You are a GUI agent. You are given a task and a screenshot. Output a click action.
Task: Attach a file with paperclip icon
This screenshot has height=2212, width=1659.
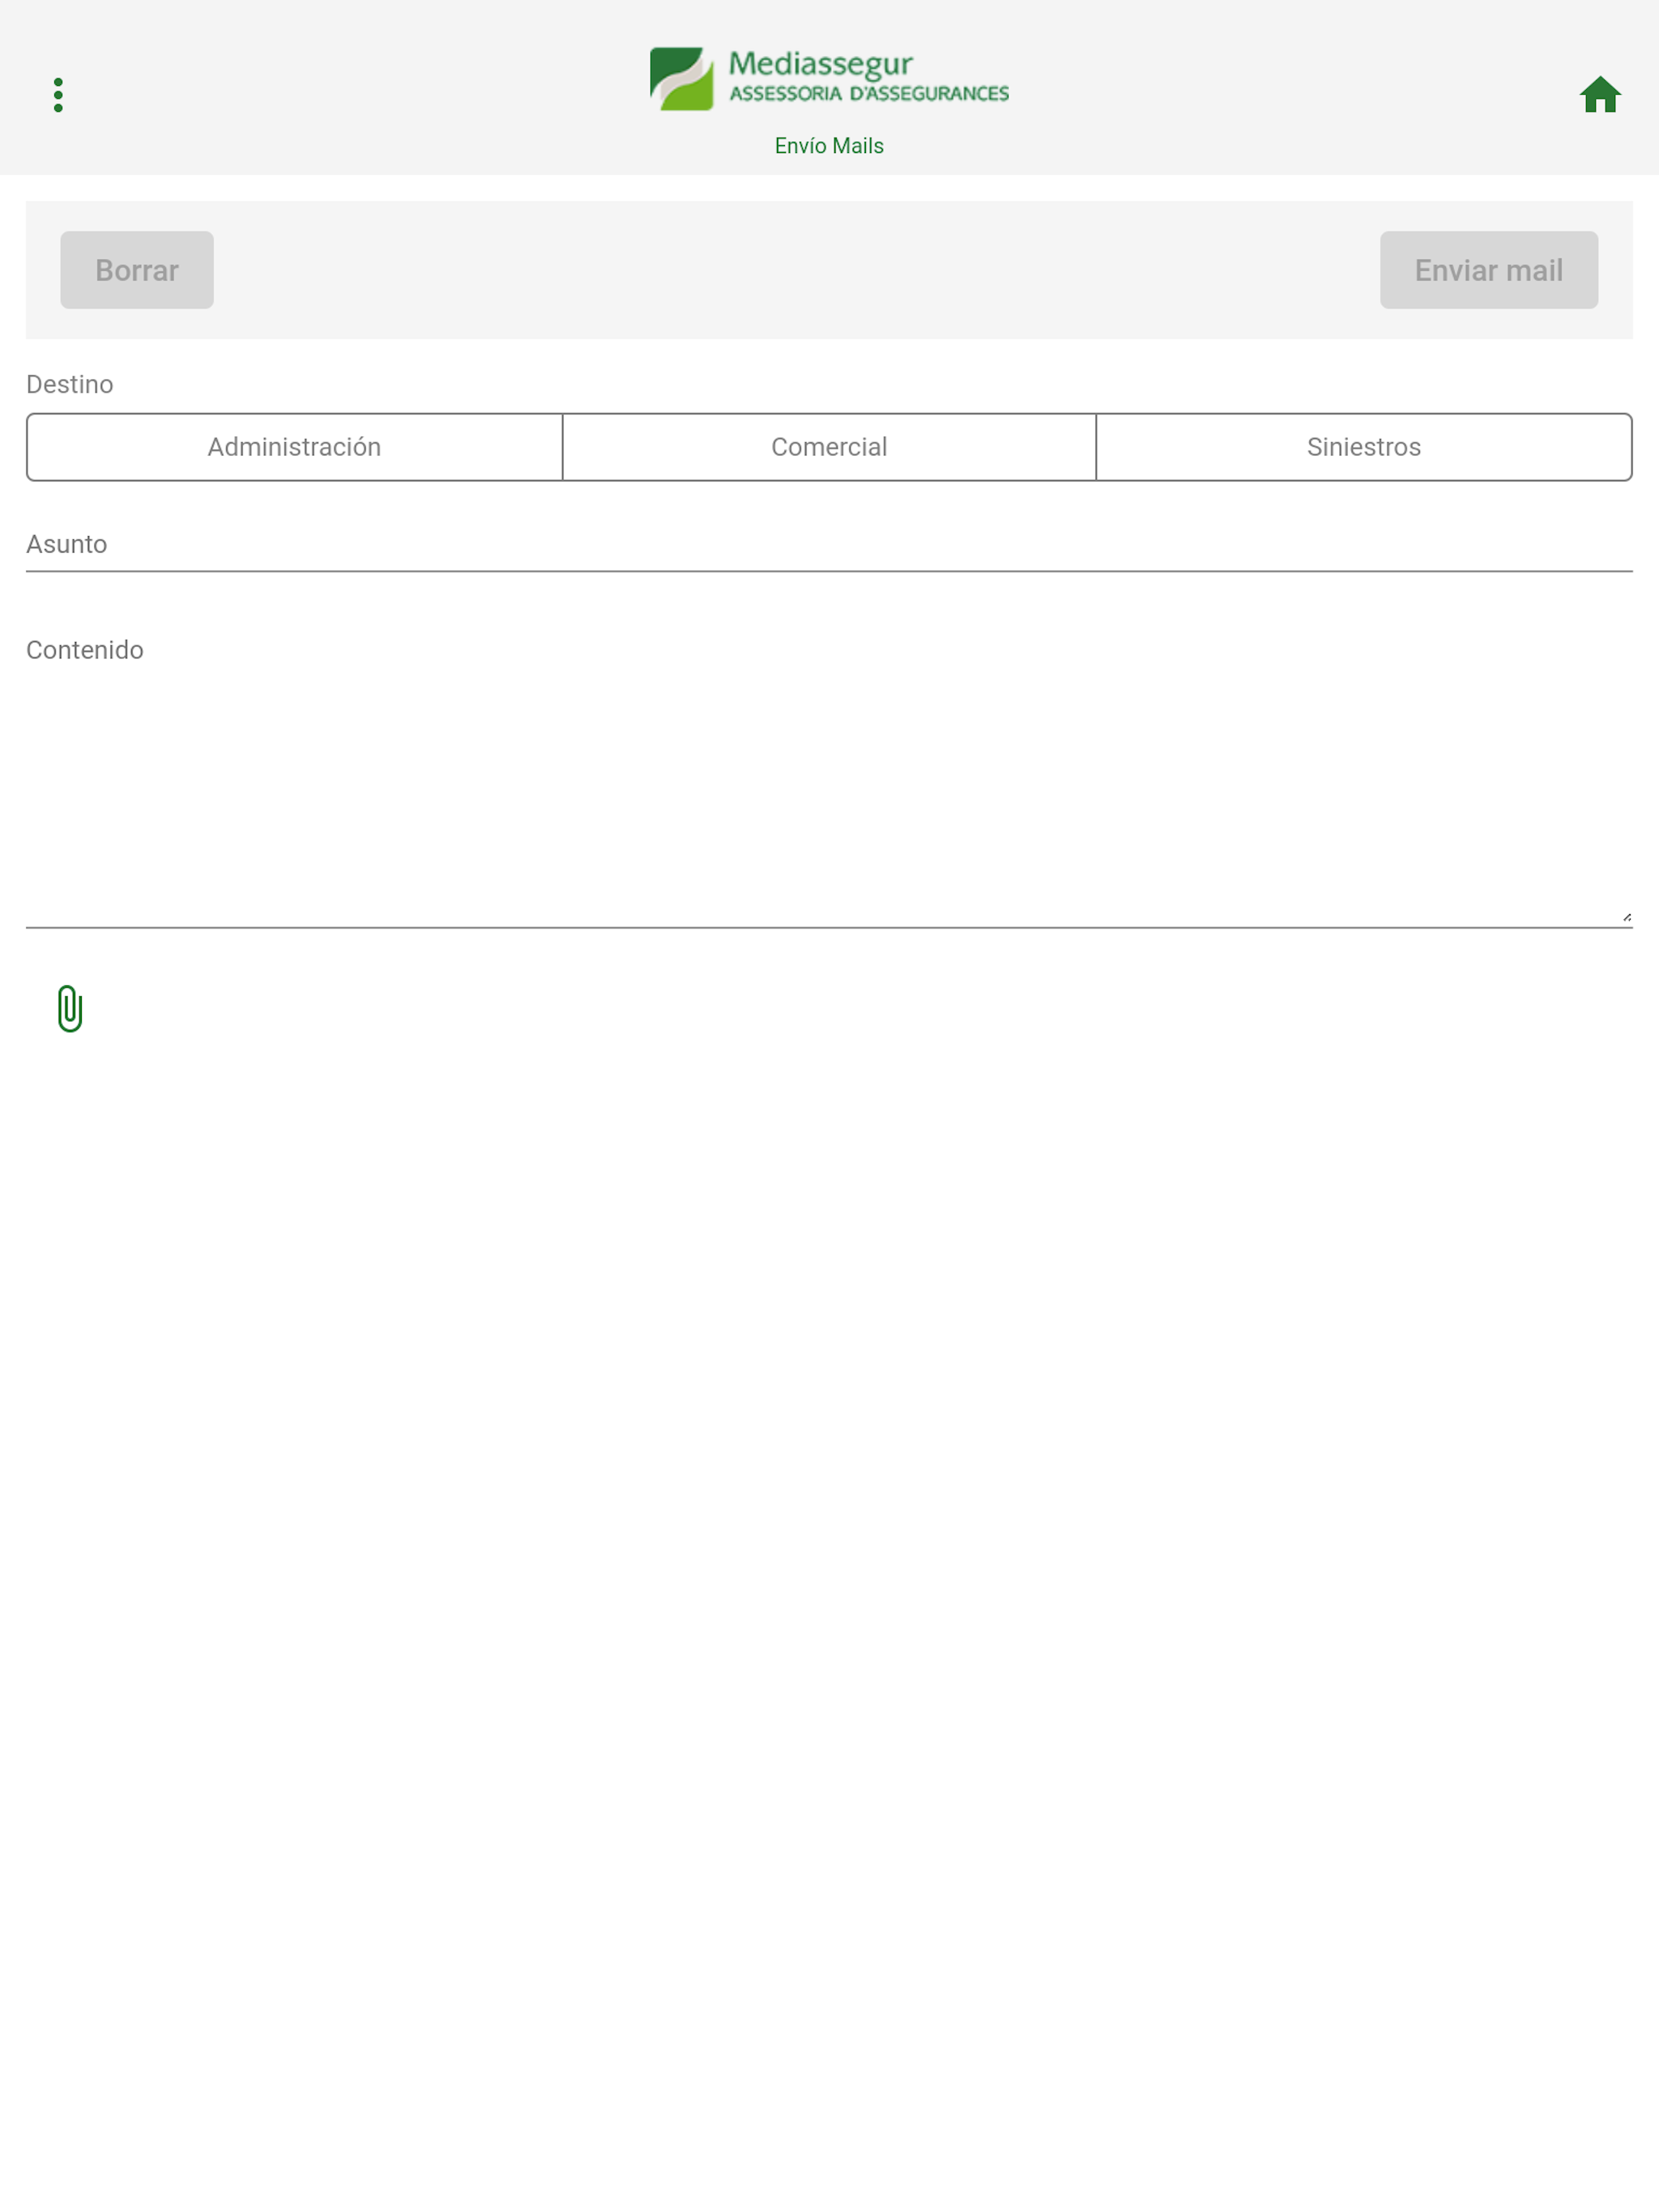pyautogui.click(x=70, y=1008)
